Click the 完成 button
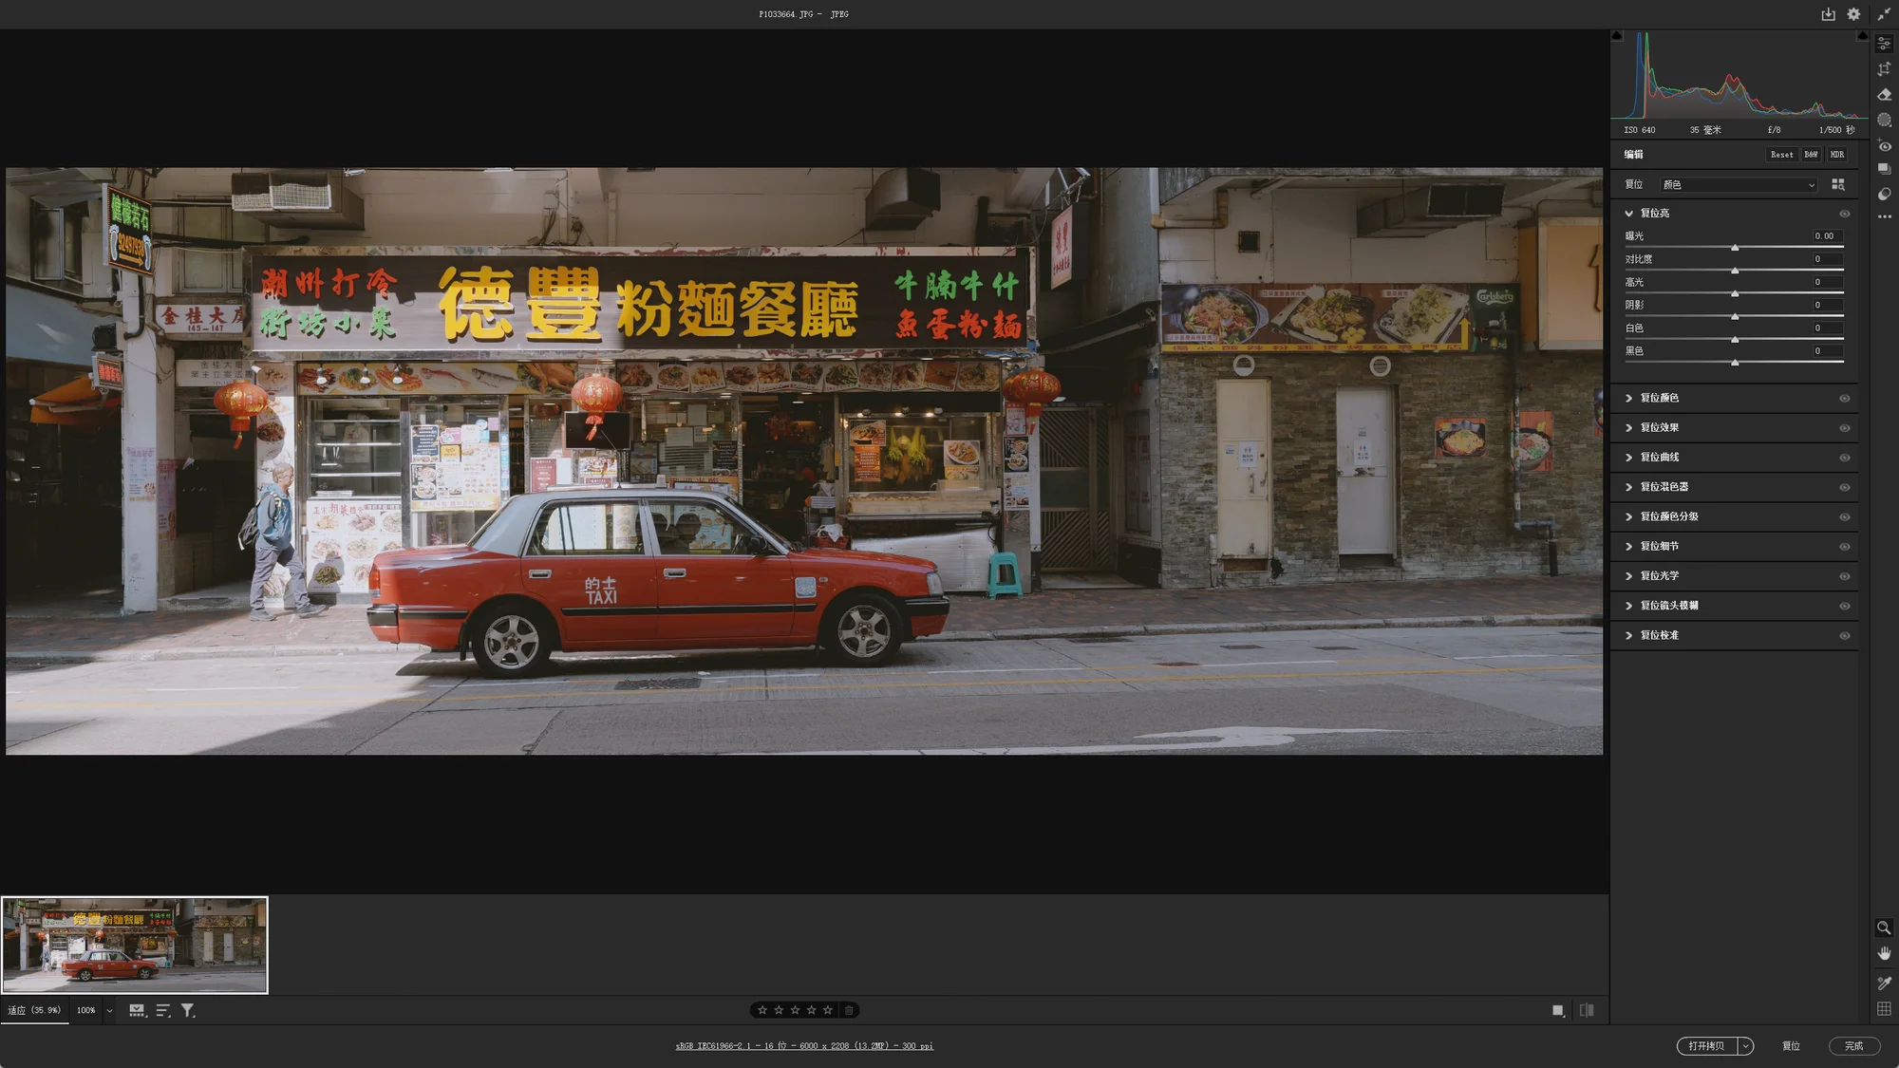 click(1853, 1046)
